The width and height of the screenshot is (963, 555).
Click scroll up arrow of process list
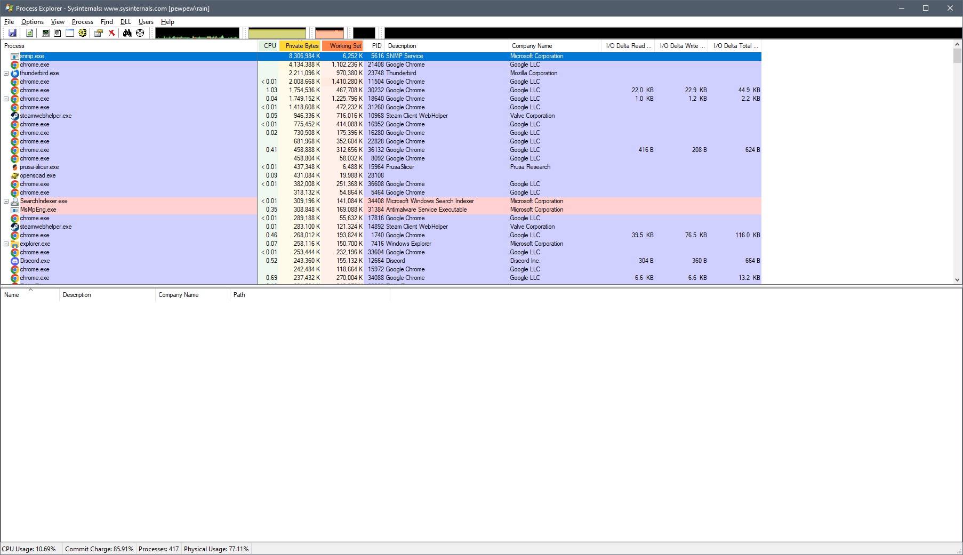(x=958, y=45)
